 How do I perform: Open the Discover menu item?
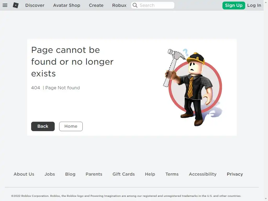pos(35,5)
